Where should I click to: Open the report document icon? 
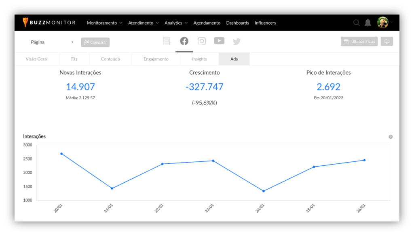(x=167, y=41)
